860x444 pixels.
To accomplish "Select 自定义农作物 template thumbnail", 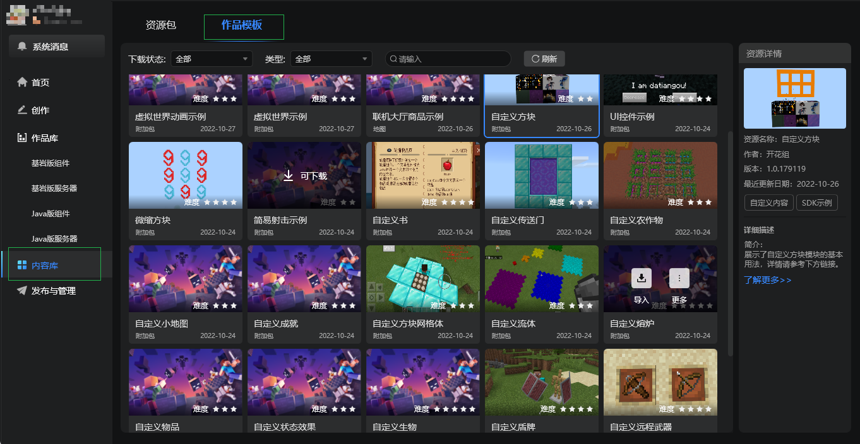I will 660,175.
